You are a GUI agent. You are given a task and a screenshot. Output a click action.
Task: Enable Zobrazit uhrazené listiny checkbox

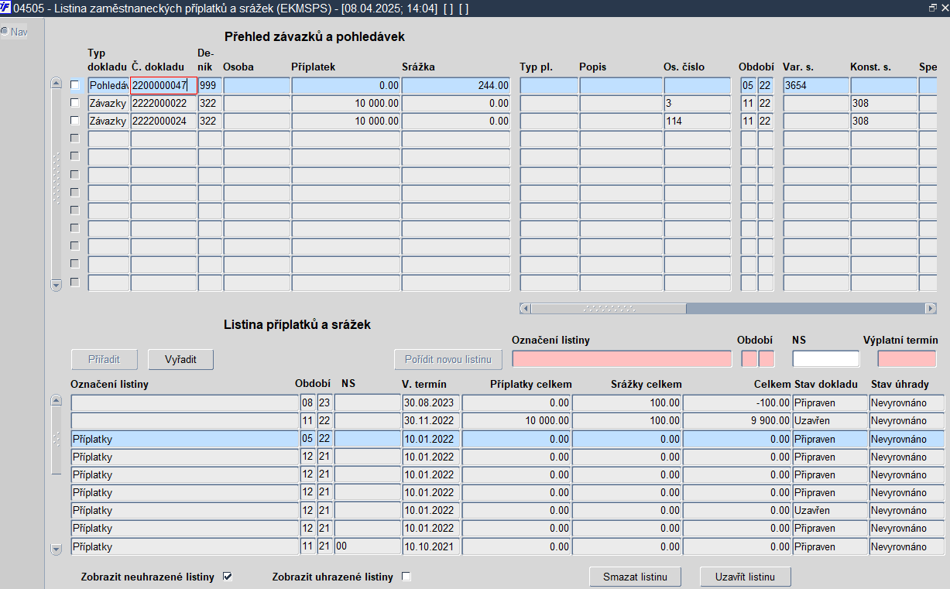point(406,577)
